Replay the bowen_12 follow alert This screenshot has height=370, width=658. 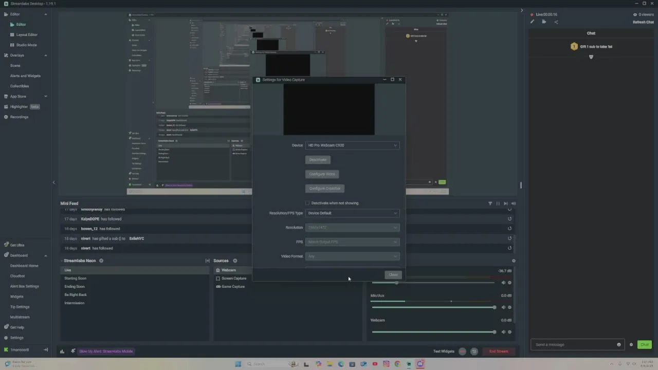tap(510, 229)
